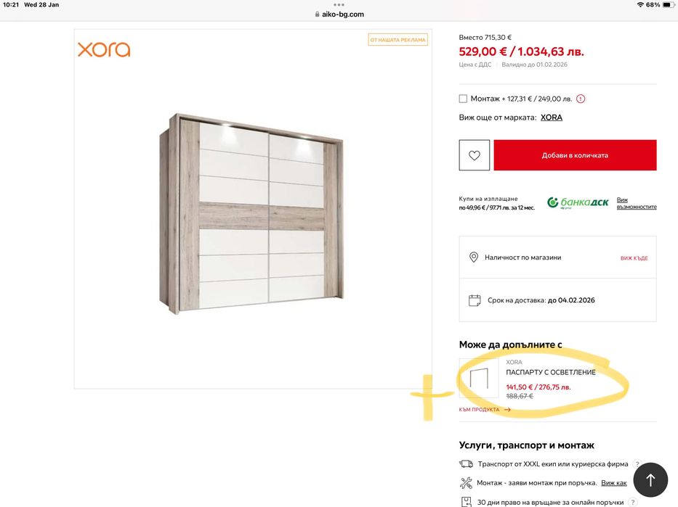Click the aiko-bg.com address bar
Screen dimensions: 678x507
coord(339,14)
